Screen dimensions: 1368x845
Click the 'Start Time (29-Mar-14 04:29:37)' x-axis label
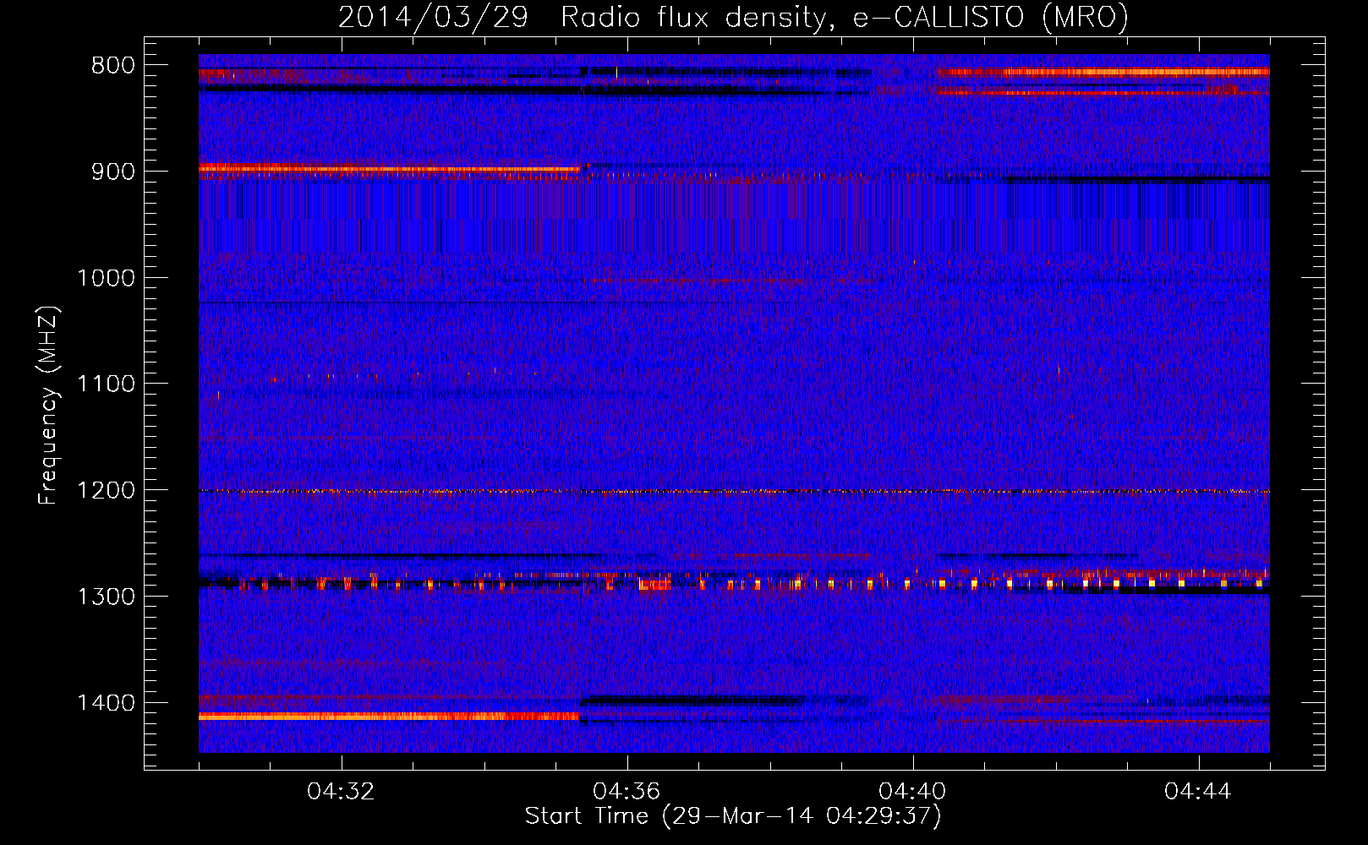tap(733, 816)
